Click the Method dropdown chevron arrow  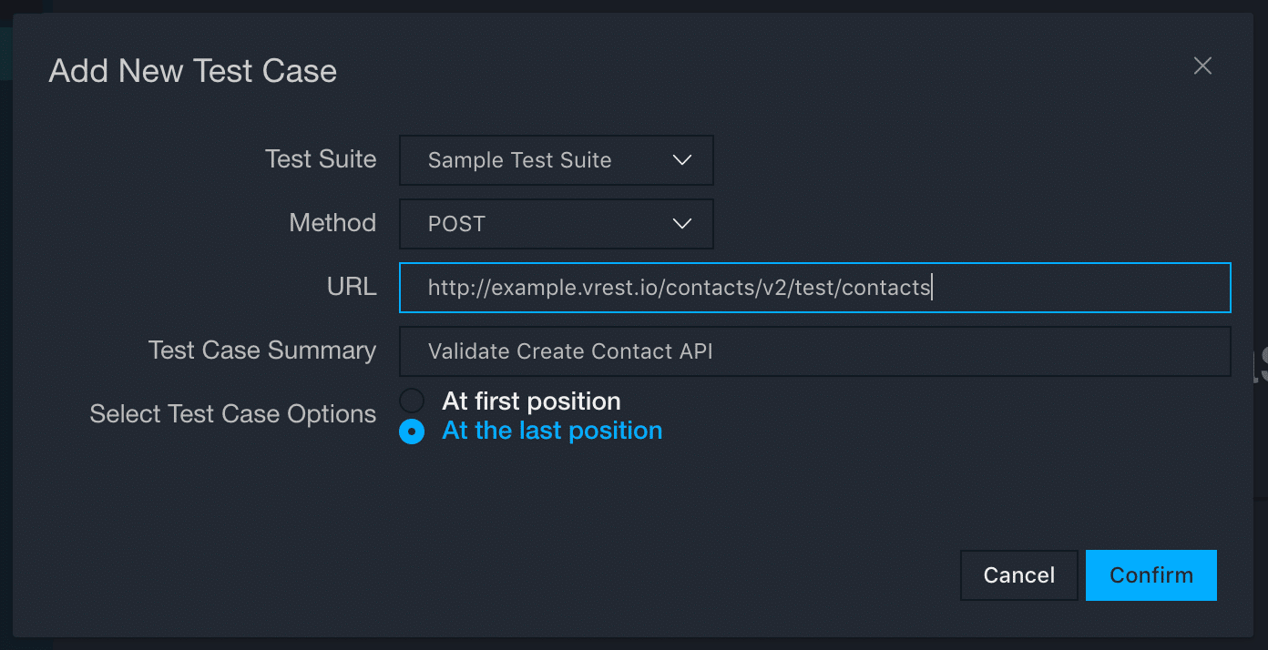[681, 224]
